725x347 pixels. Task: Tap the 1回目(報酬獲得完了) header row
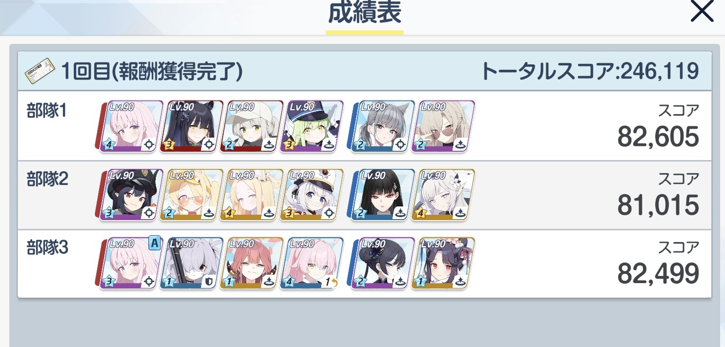coord(364,72)
